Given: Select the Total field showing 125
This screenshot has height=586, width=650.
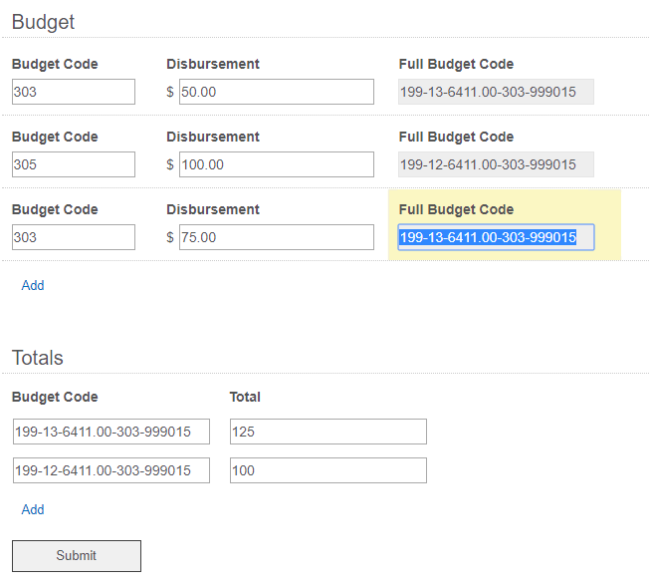Looking at the screenshot, I should (328, 432).
